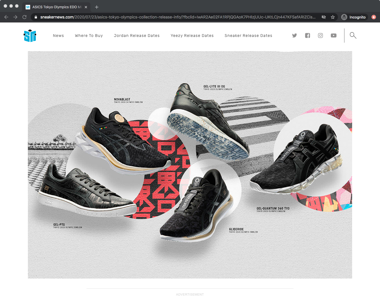Open the News menu

(x=58, y=36)
